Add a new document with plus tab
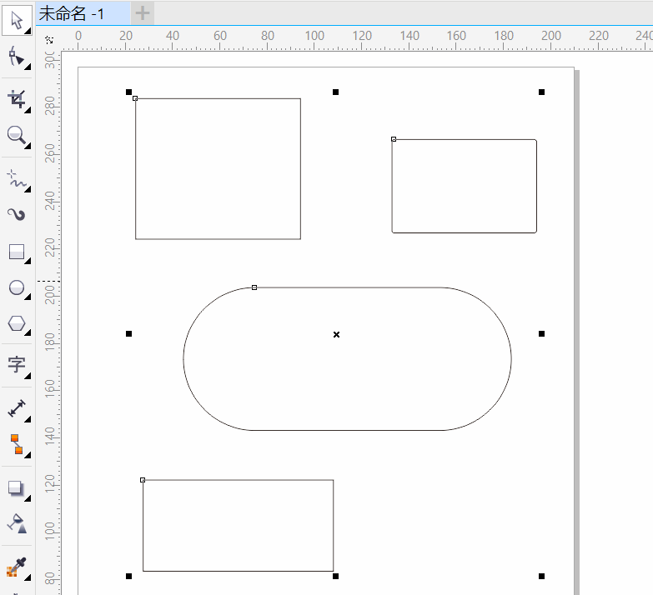This screenshot has width=653, height=595. (x=143, y=13)
